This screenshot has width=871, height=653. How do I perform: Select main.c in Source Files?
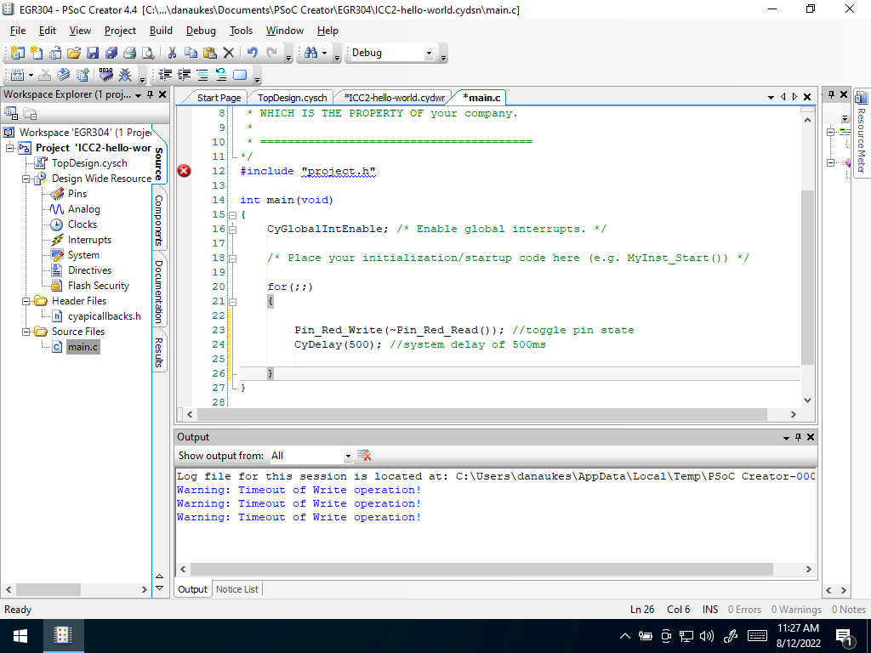coord(83,347)
